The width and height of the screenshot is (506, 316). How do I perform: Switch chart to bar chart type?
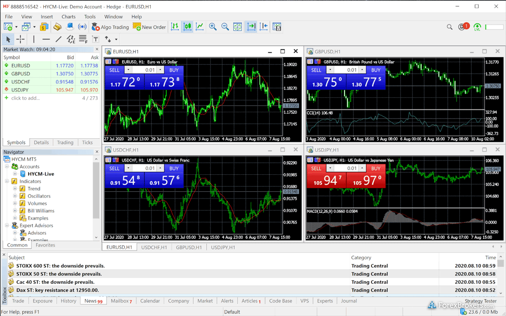coord(174,27)
